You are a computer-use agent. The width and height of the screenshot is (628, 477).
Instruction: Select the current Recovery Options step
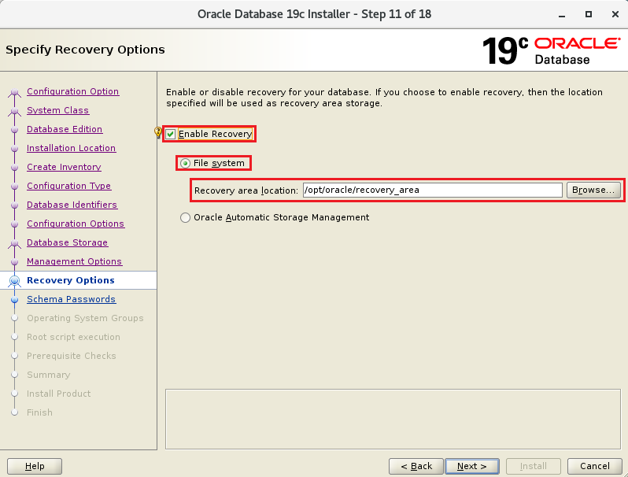pyautogui.click(x=71, y=280)
